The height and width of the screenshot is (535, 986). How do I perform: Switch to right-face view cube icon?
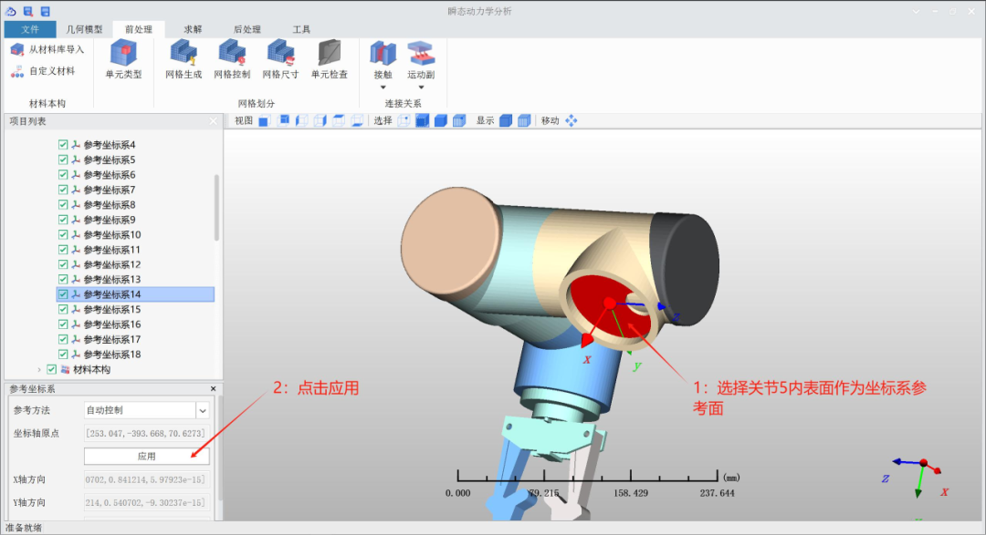tap(320, 120)
